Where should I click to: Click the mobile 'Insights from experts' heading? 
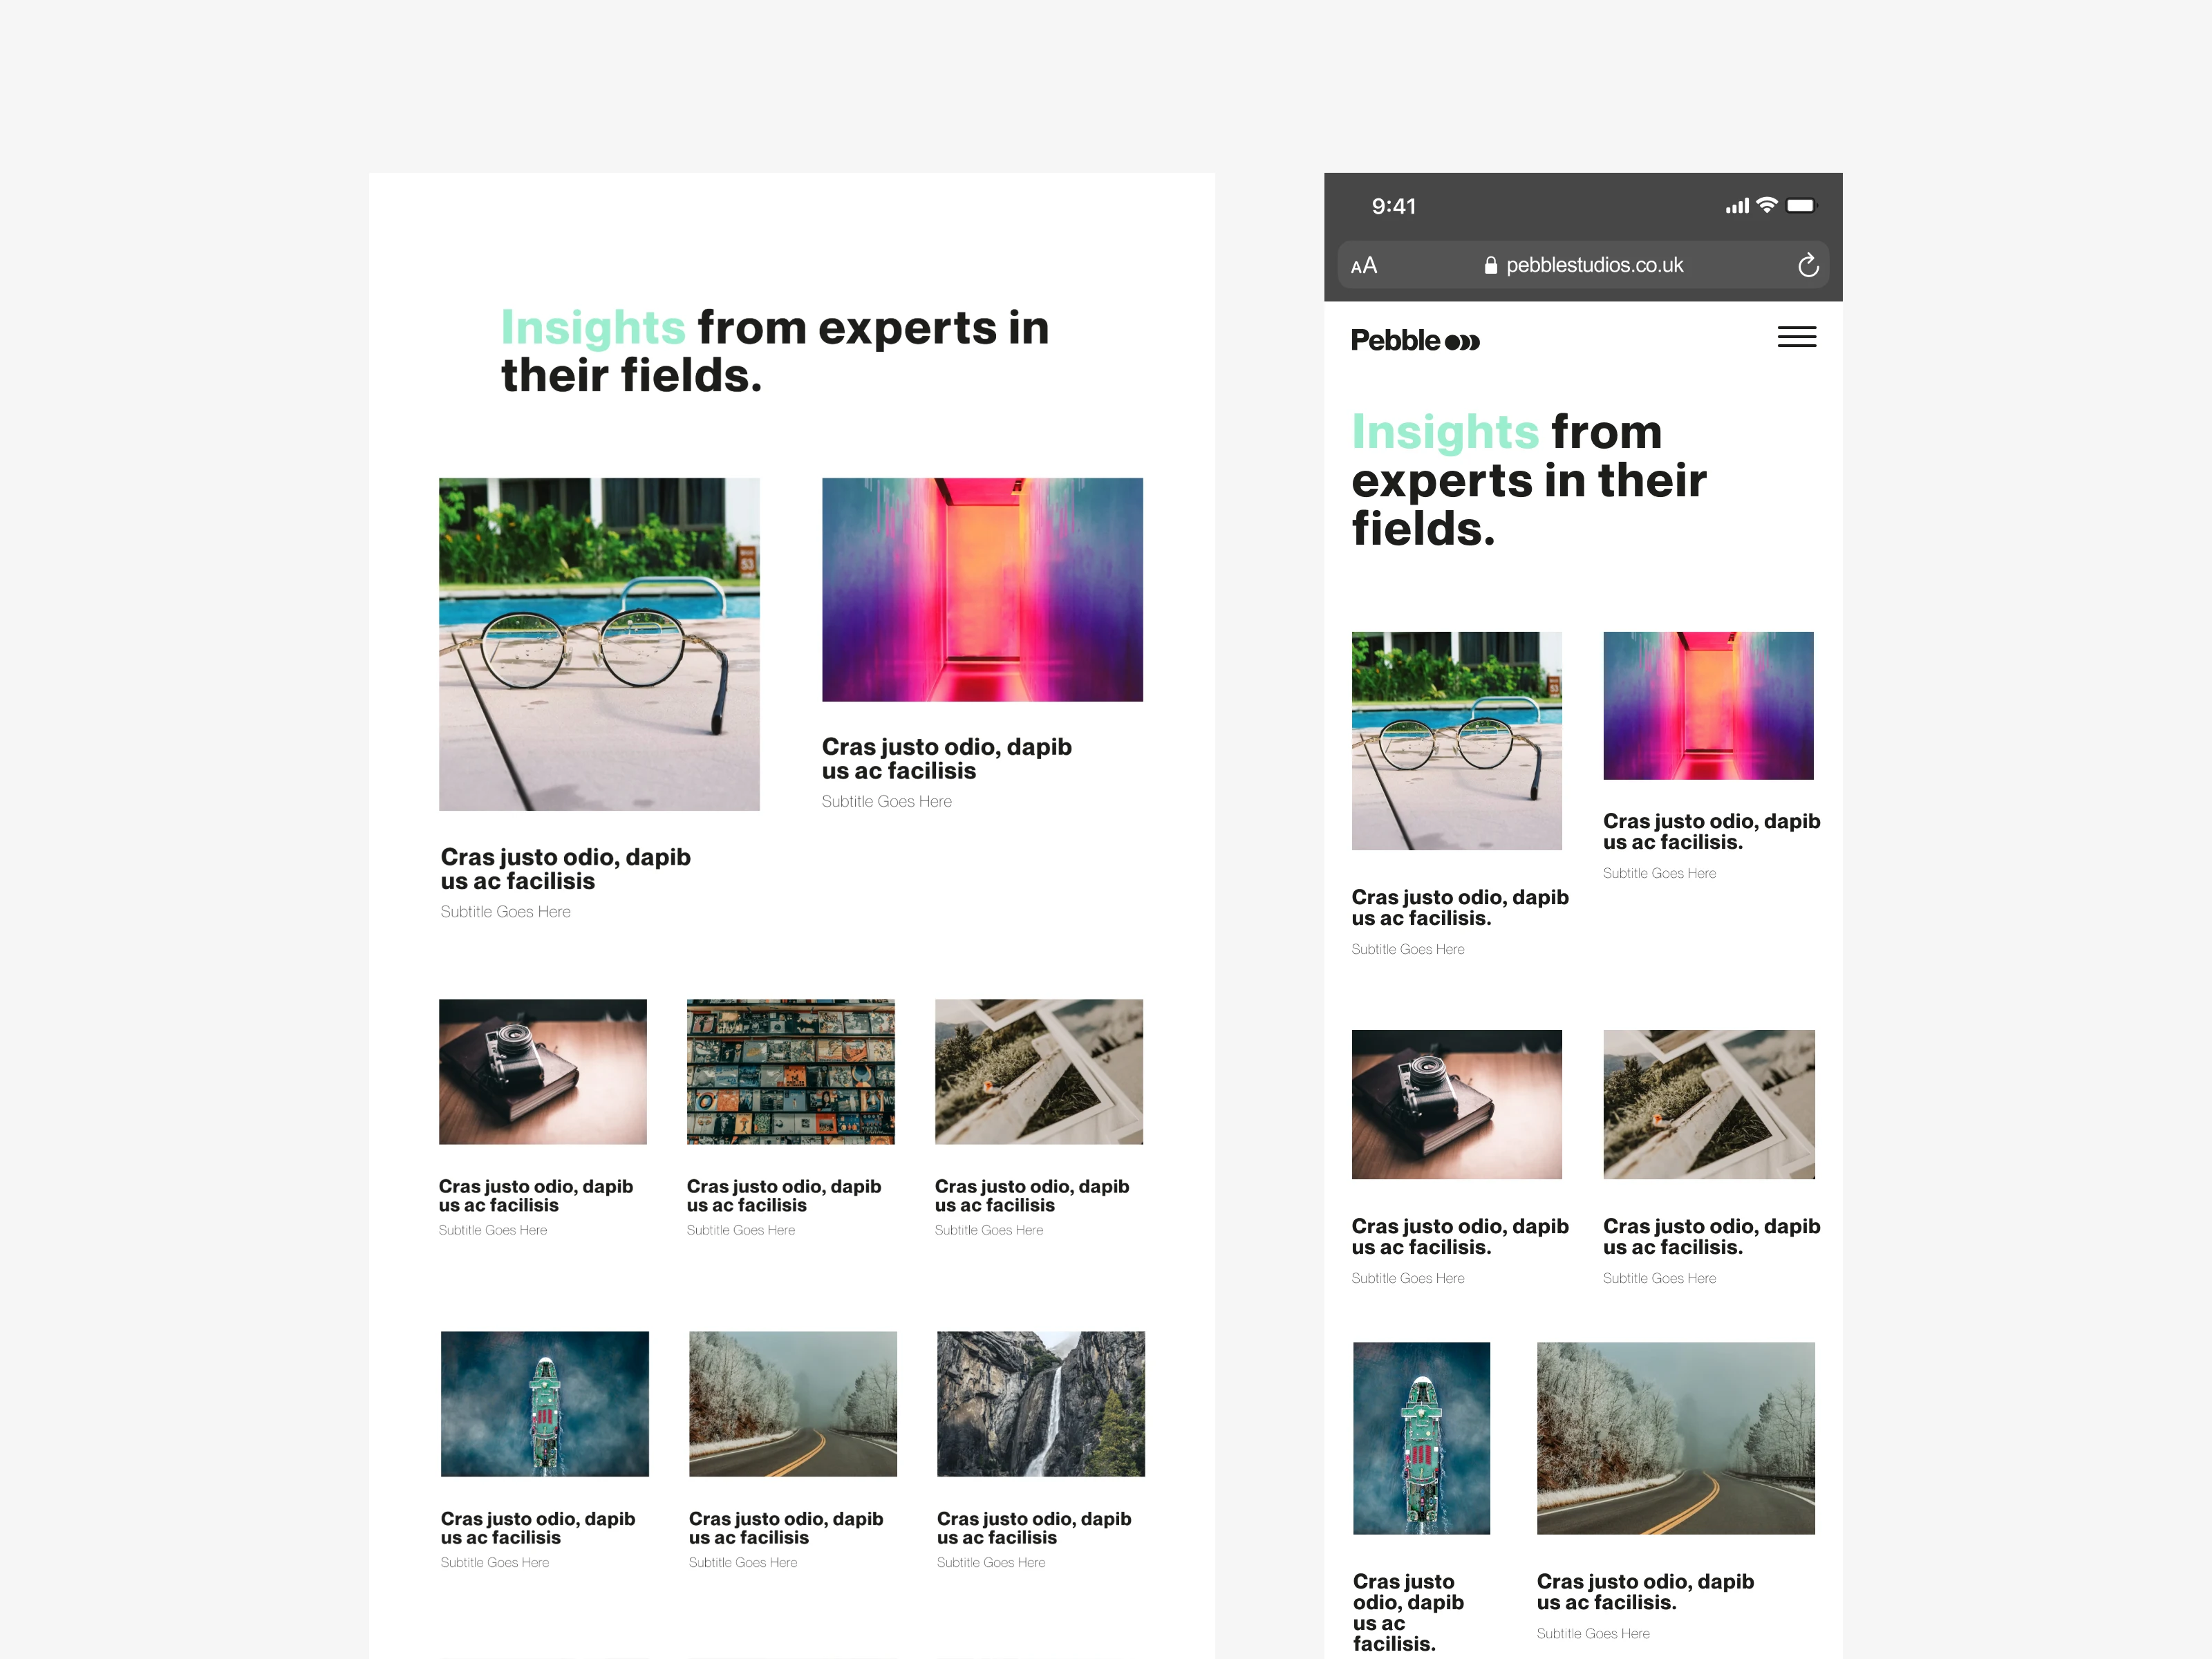(x=1529, y=480)
